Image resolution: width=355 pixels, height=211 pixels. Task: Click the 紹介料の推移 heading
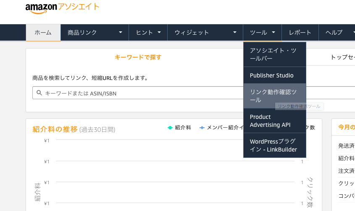tap(55, 129)
